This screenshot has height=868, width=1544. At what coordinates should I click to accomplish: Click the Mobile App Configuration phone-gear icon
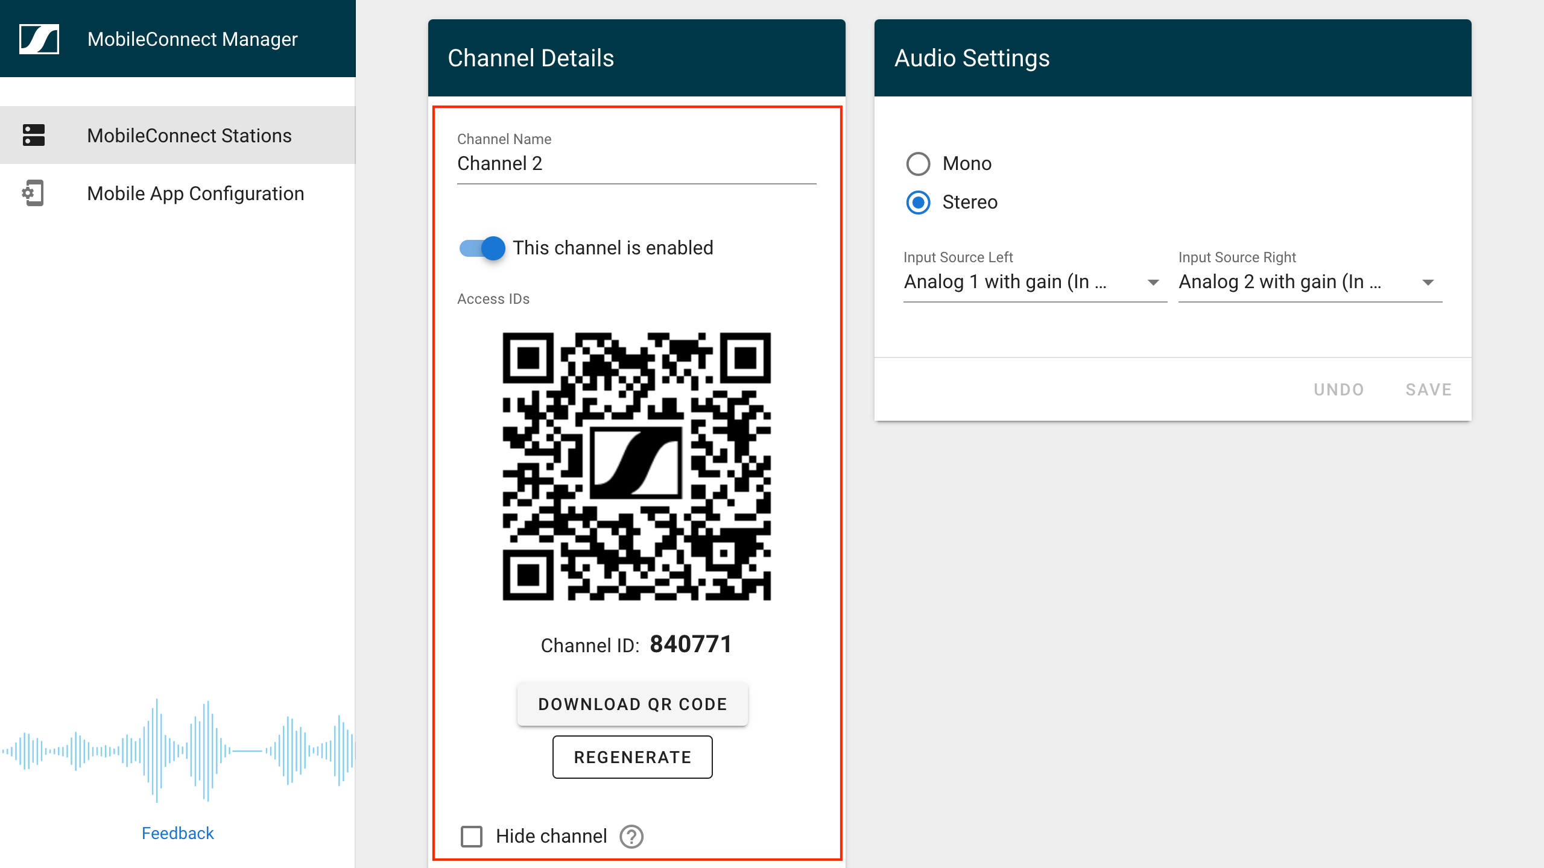click(33, 193)
